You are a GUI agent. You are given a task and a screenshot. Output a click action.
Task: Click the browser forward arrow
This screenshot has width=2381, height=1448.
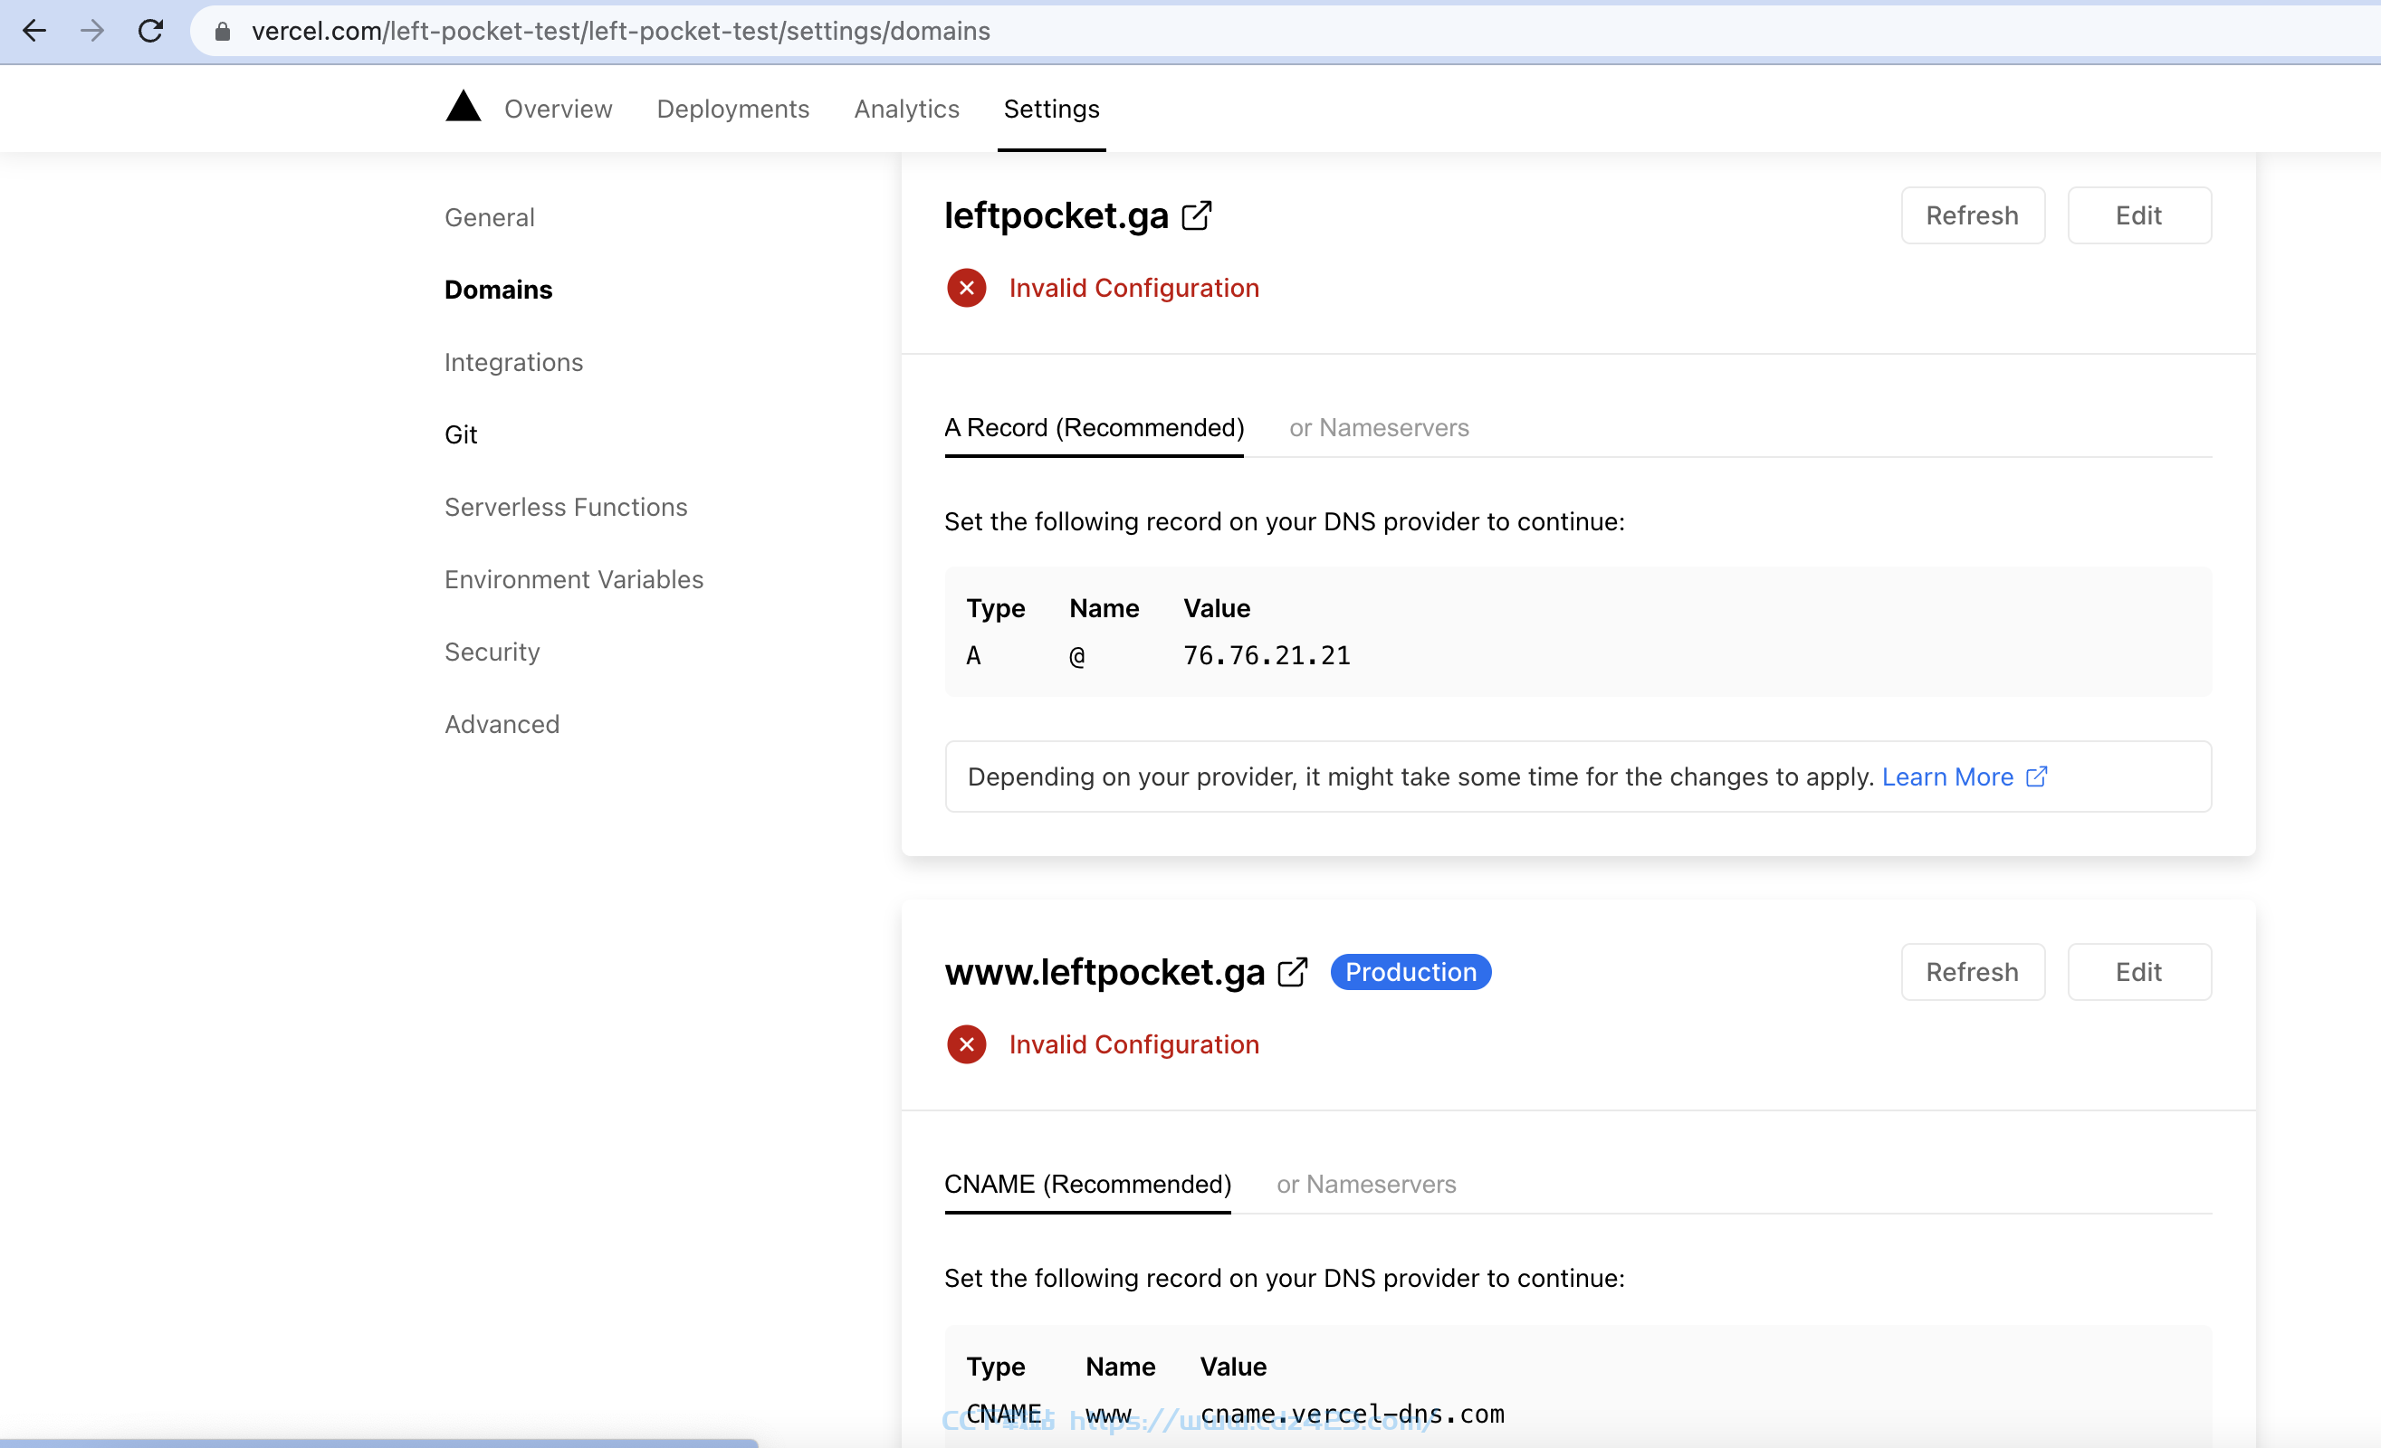pyautogui.click(x=92, y=31)
